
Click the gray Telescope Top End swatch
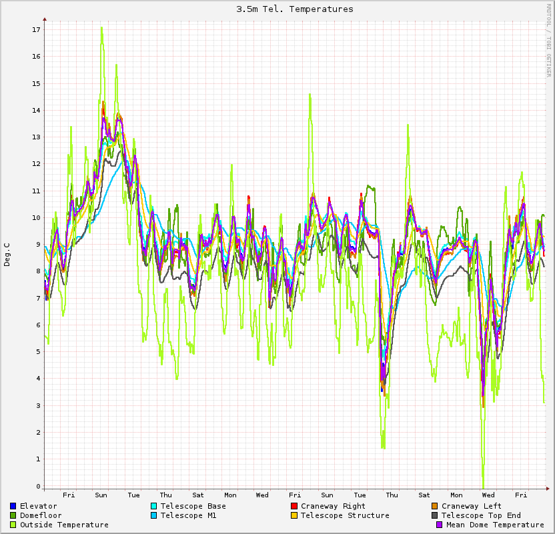435,516
